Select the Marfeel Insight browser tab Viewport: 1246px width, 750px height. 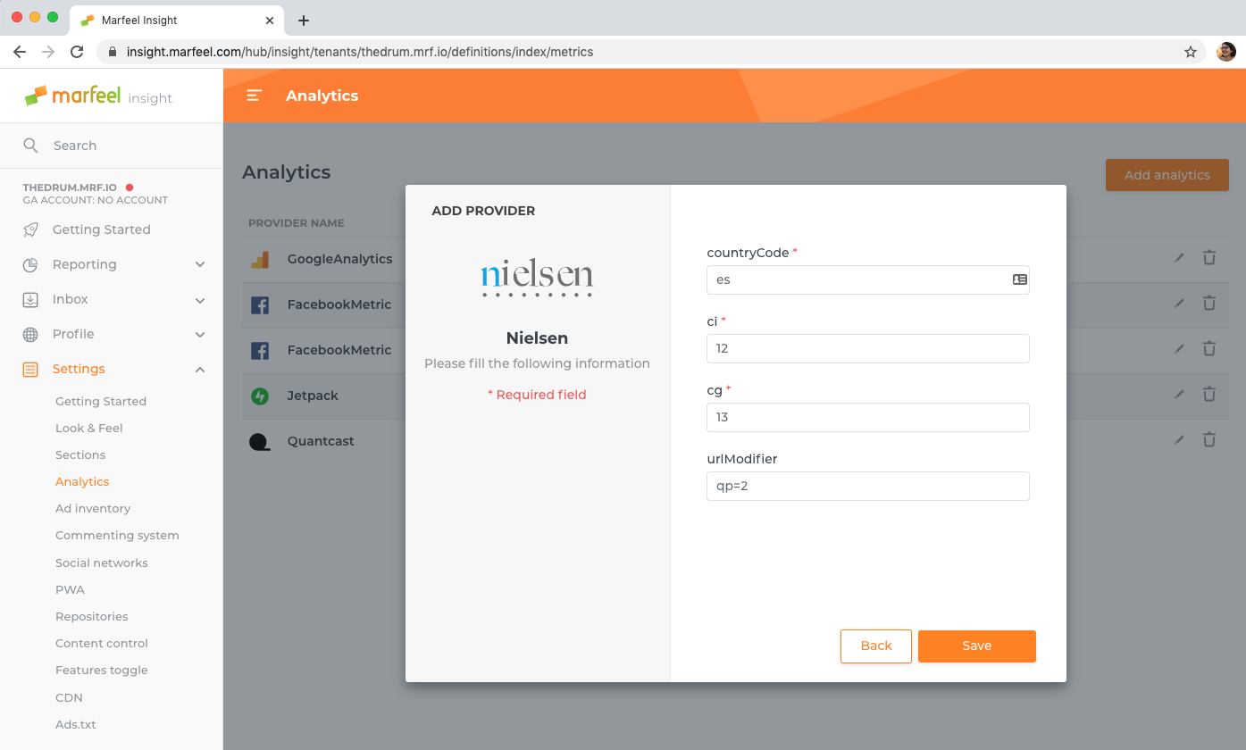coord(177,20)
